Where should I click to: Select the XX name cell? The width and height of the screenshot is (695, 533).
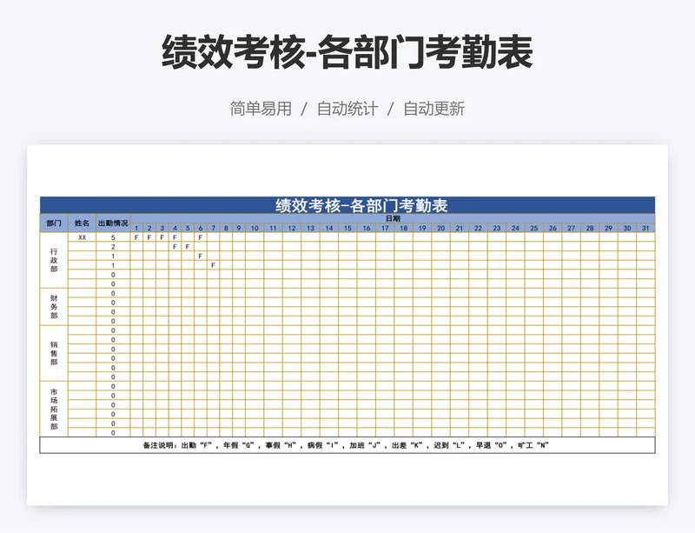pos(82,237)
